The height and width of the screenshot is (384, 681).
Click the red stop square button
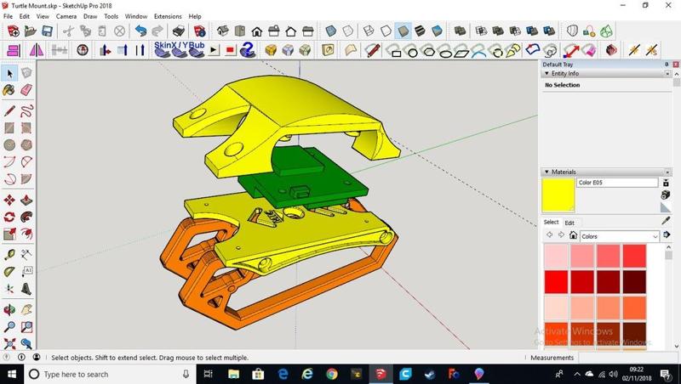230,50
